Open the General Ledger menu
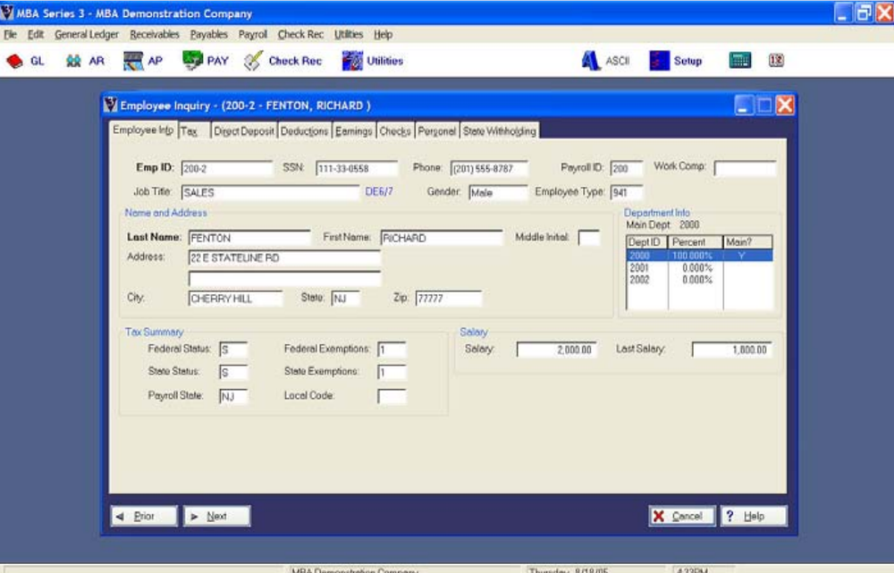The image size is (894, 573). [x=87, y=35]
